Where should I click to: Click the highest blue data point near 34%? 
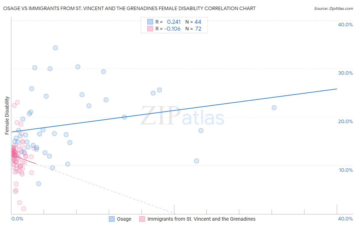pos(55,48)
